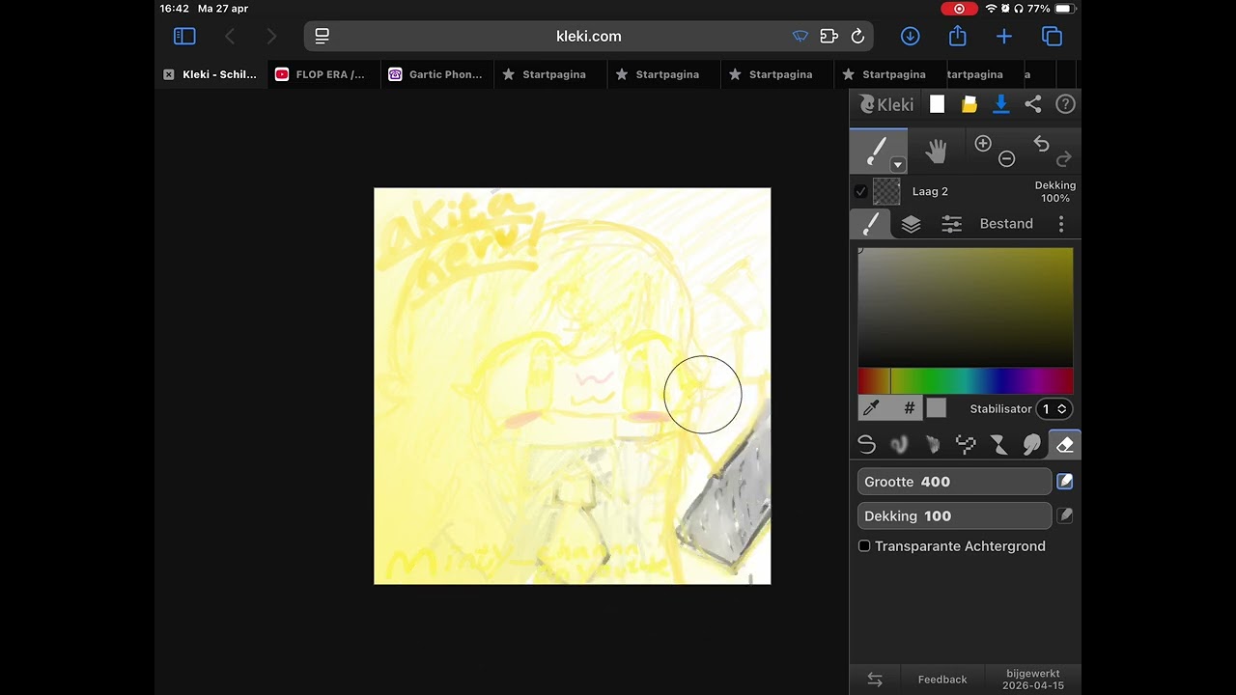Create a new image with the white page icon

tap(937, 104)
